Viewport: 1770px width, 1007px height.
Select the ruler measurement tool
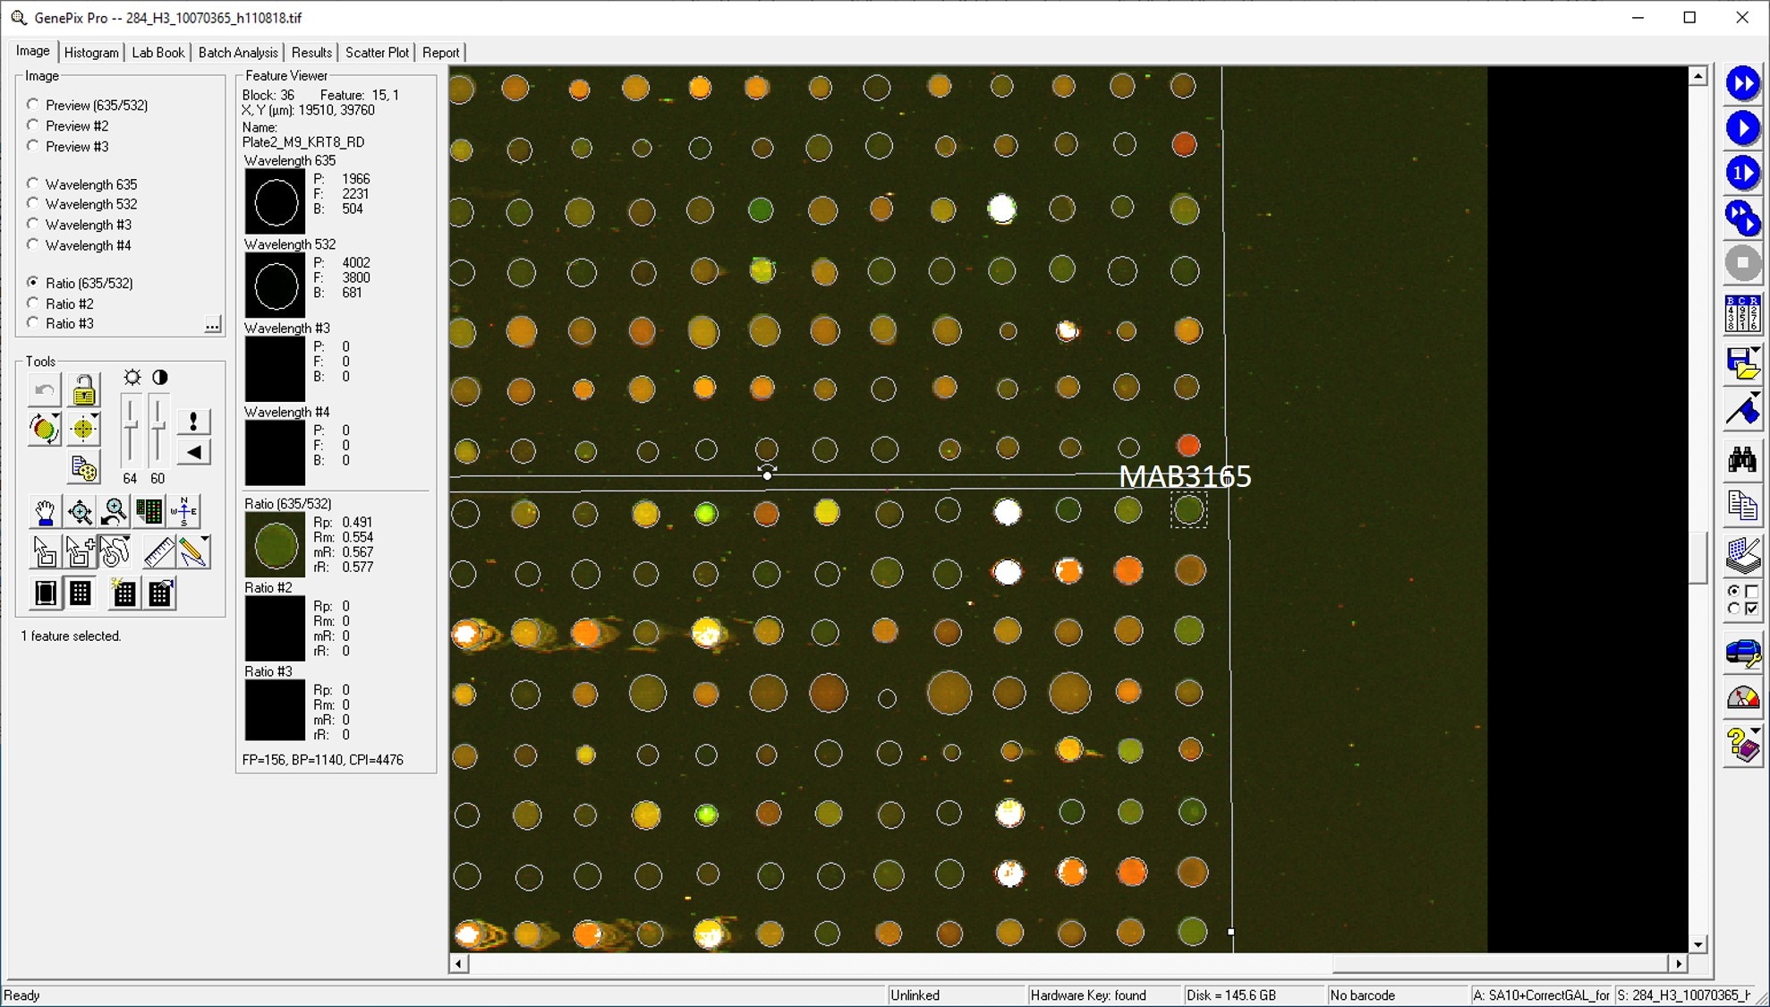(158, 552)
